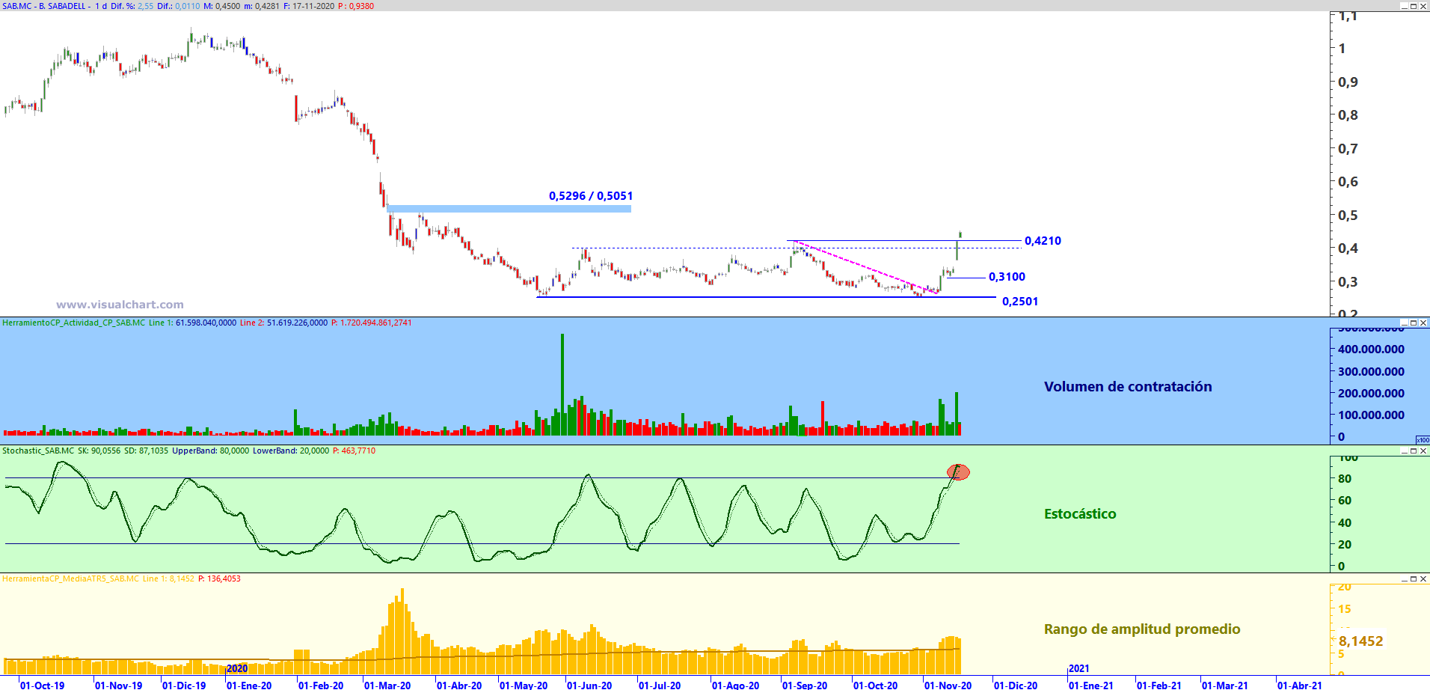Click the 01-Oct-19 date axis label
This screenshot has width=1430, height=690.
click(x=42, y=685)
